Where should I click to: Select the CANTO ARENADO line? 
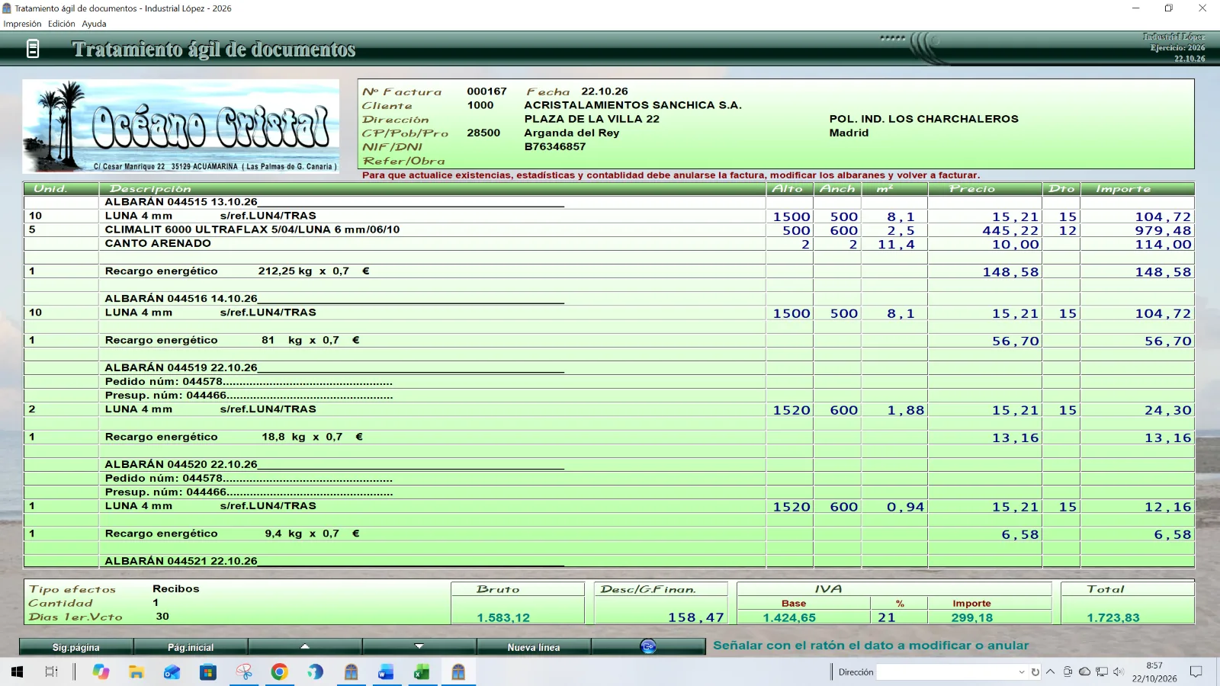coord(158,243)
